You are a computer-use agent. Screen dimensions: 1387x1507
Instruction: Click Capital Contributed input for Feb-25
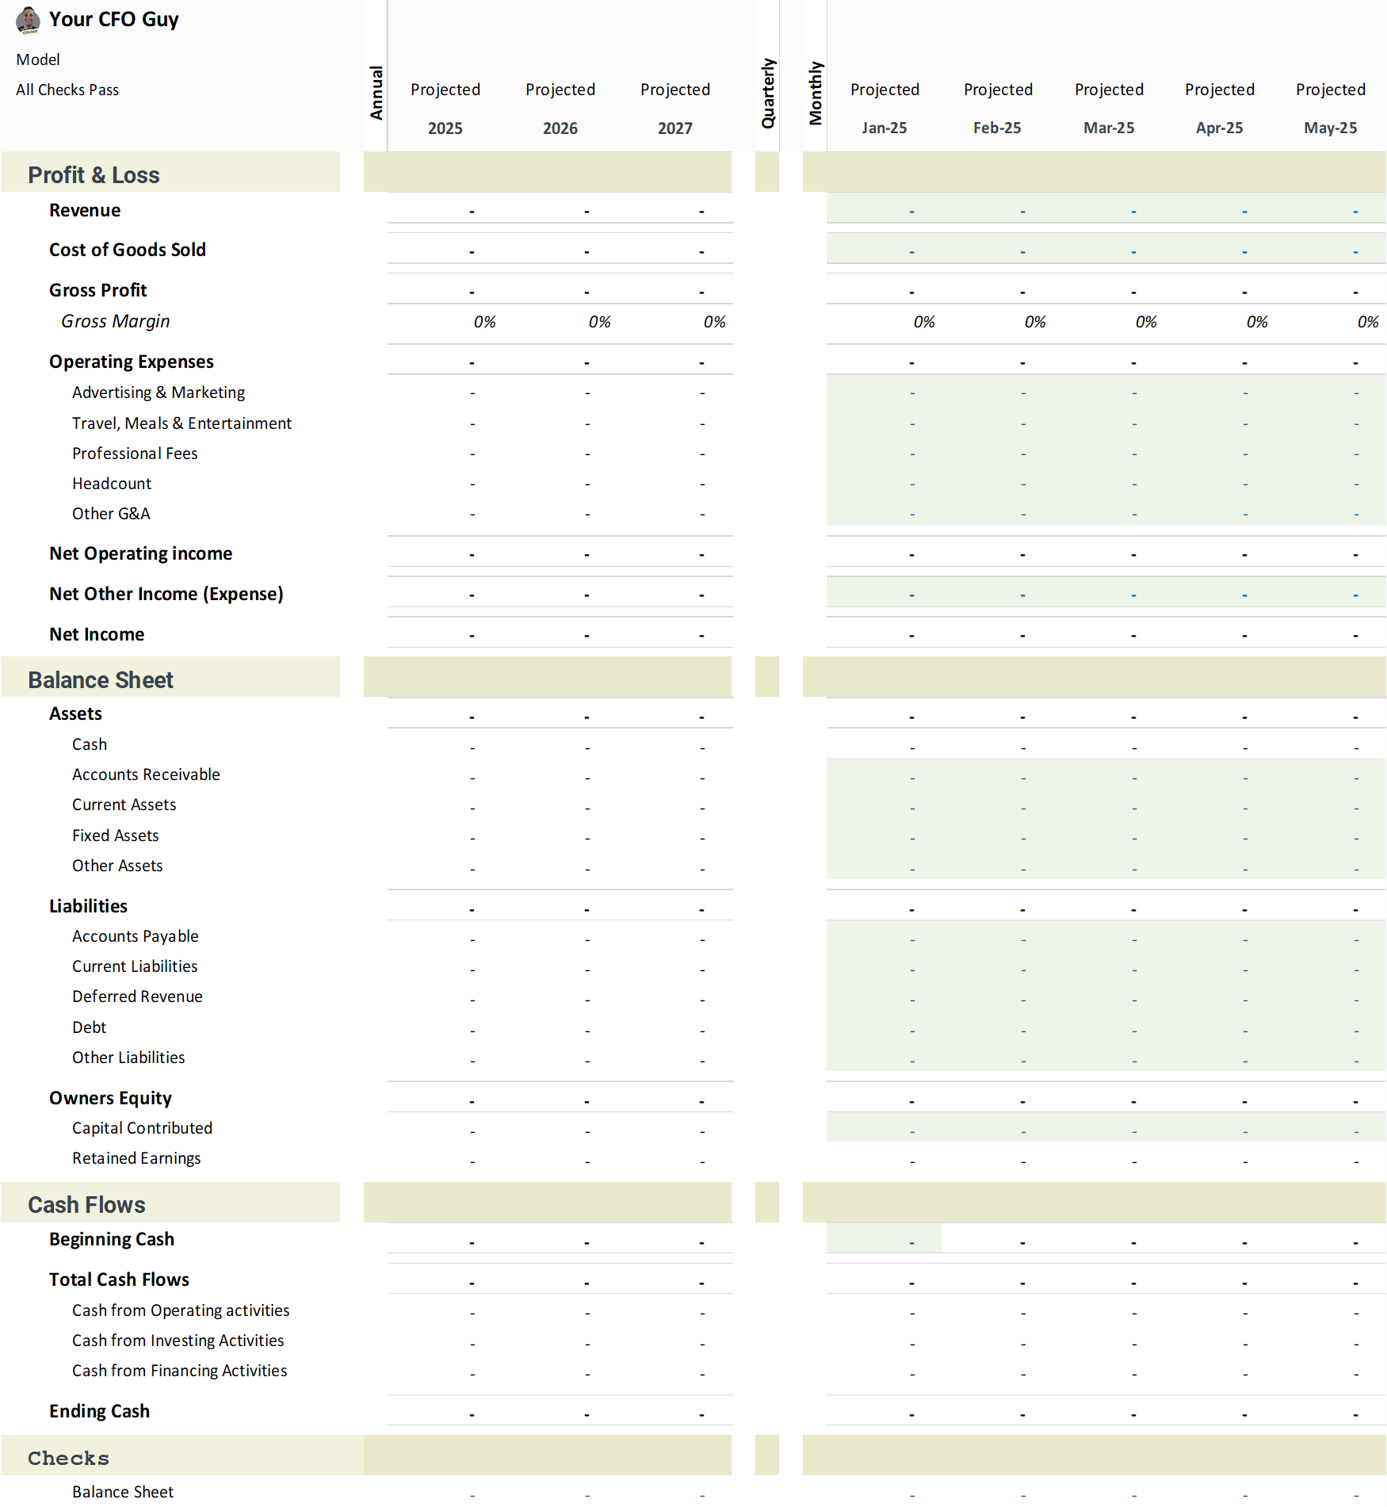997,1128
